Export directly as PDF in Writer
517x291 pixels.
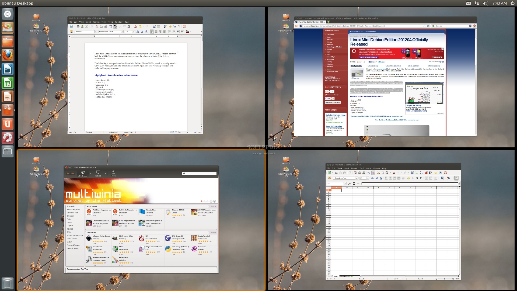(97, 26)
